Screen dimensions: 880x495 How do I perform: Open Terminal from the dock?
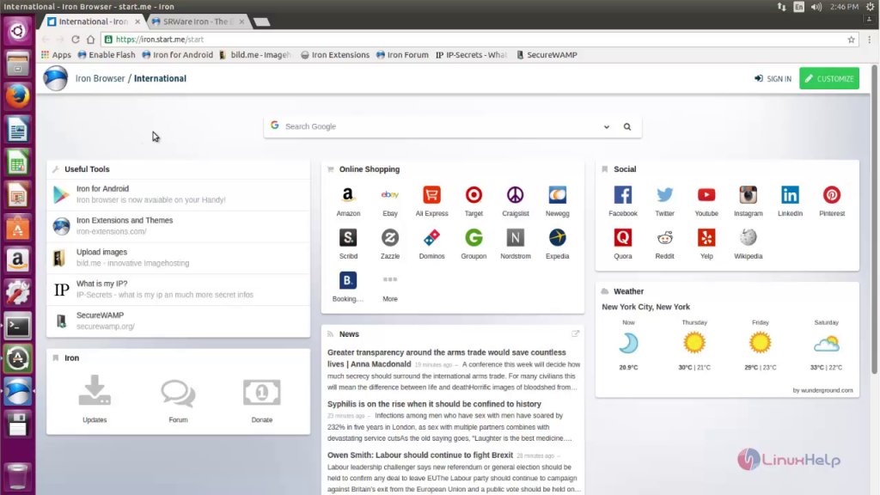(17, 326)
